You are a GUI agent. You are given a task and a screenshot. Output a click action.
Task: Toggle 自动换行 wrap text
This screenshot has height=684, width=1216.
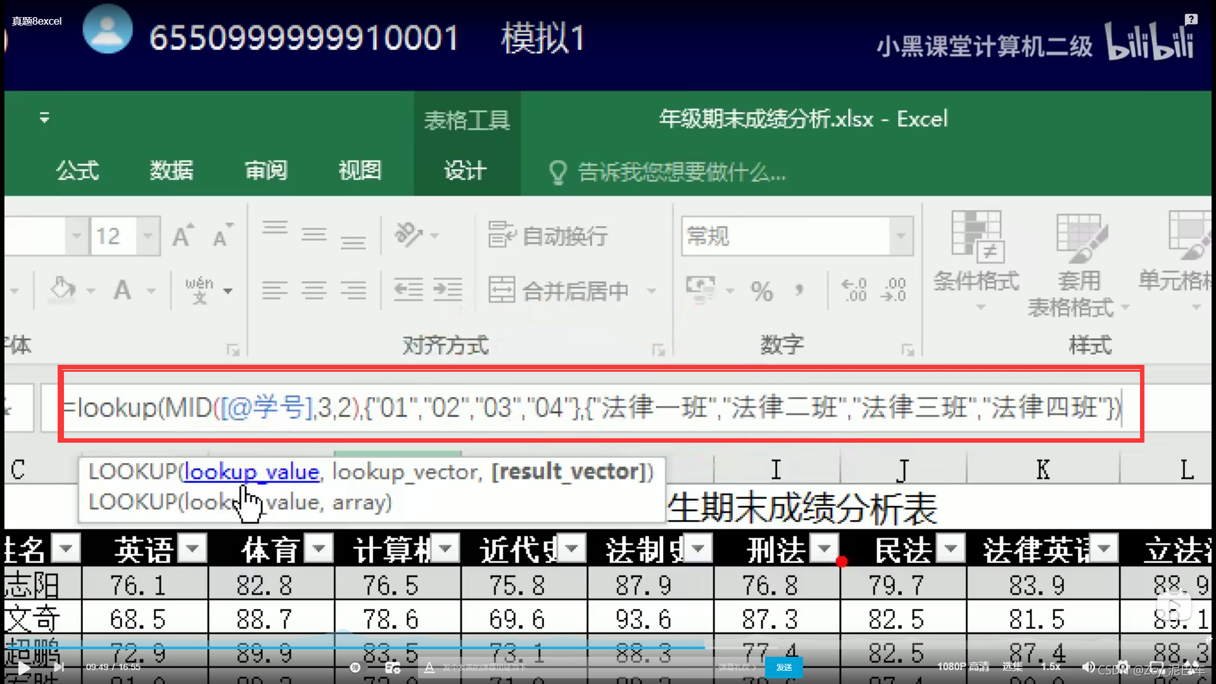point(548,236)
